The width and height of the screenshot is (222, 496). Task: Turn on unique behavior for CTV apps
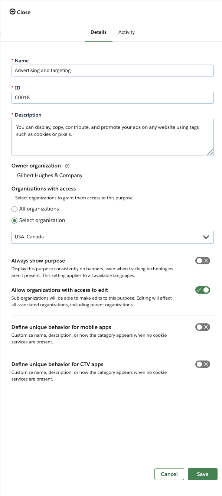(x=203, y=364)
